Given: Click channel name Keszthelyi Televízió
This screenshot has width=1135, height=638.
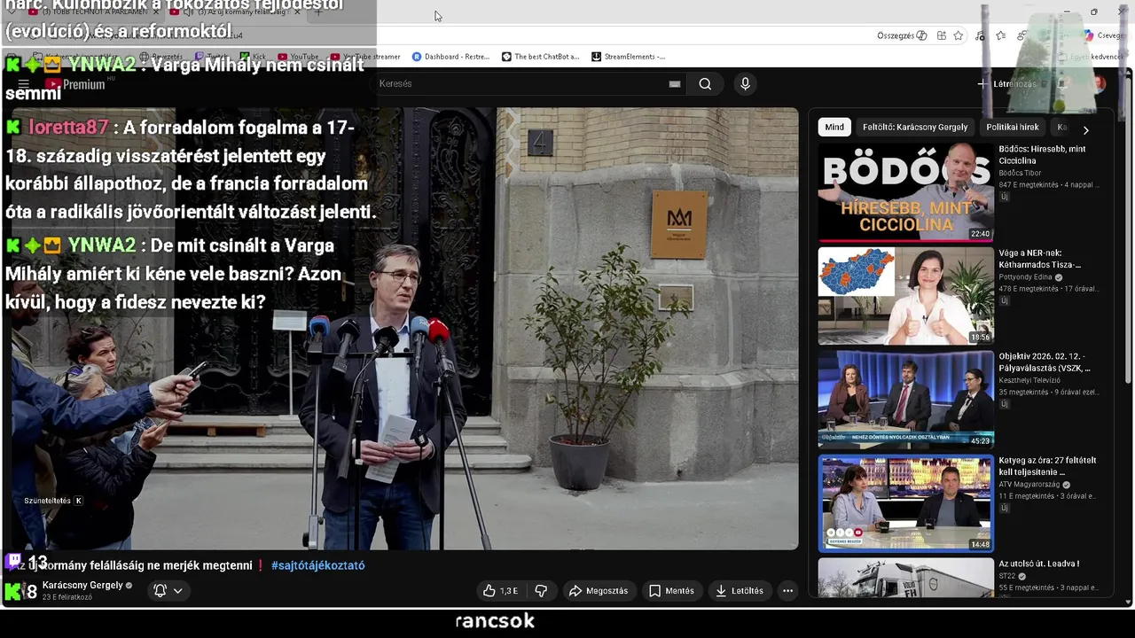Looking at the screenshot, I should (x=1029, y=380).
